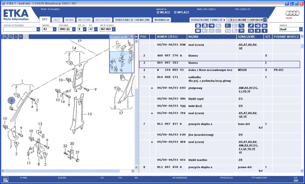Viewport: 305px width, 184px height.
Task: Select the WYLACZ magazyn radio button
Action: (175, 12)
